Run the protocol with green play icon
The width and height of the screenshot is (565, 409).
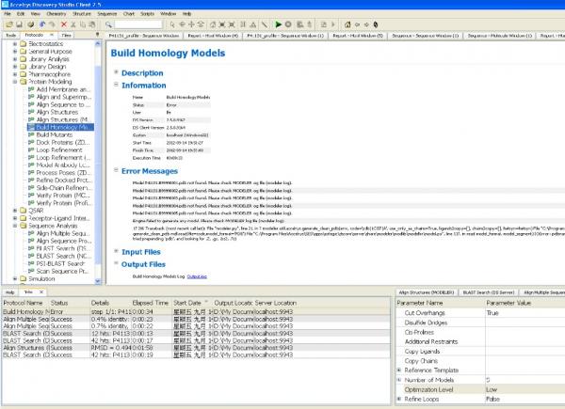(278, 24)
